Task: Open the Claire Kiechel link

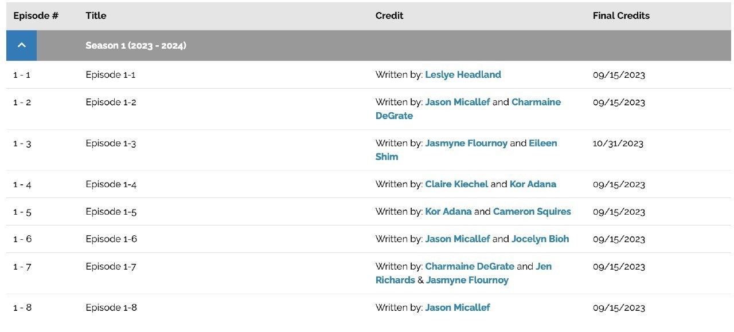Action: (x=456, y=184)
